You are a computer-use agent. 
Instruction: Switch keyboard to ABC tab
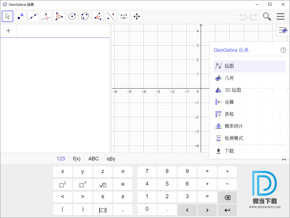point(93,159)
